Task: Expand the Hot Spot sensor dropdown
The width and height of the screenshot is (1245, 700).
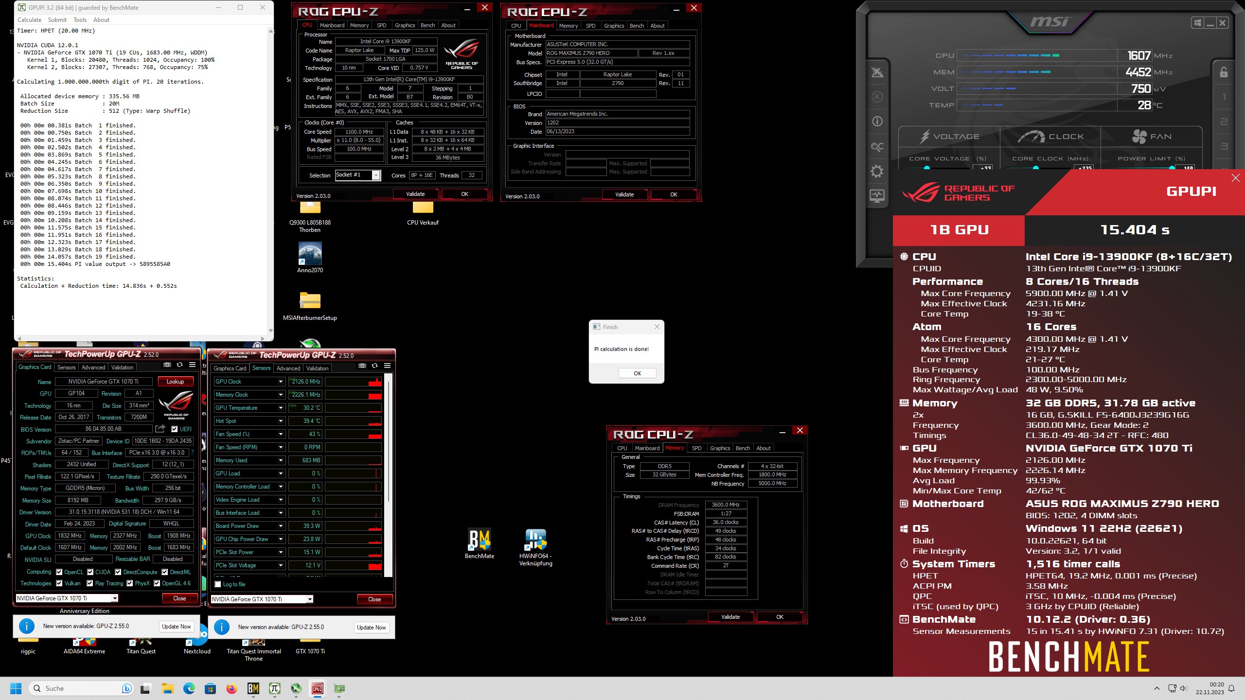Action: click(x=281, y=421)
